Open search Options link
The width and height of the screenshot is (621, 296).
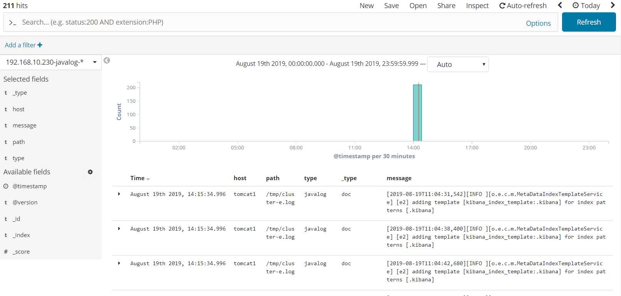(x=538, y=23)
